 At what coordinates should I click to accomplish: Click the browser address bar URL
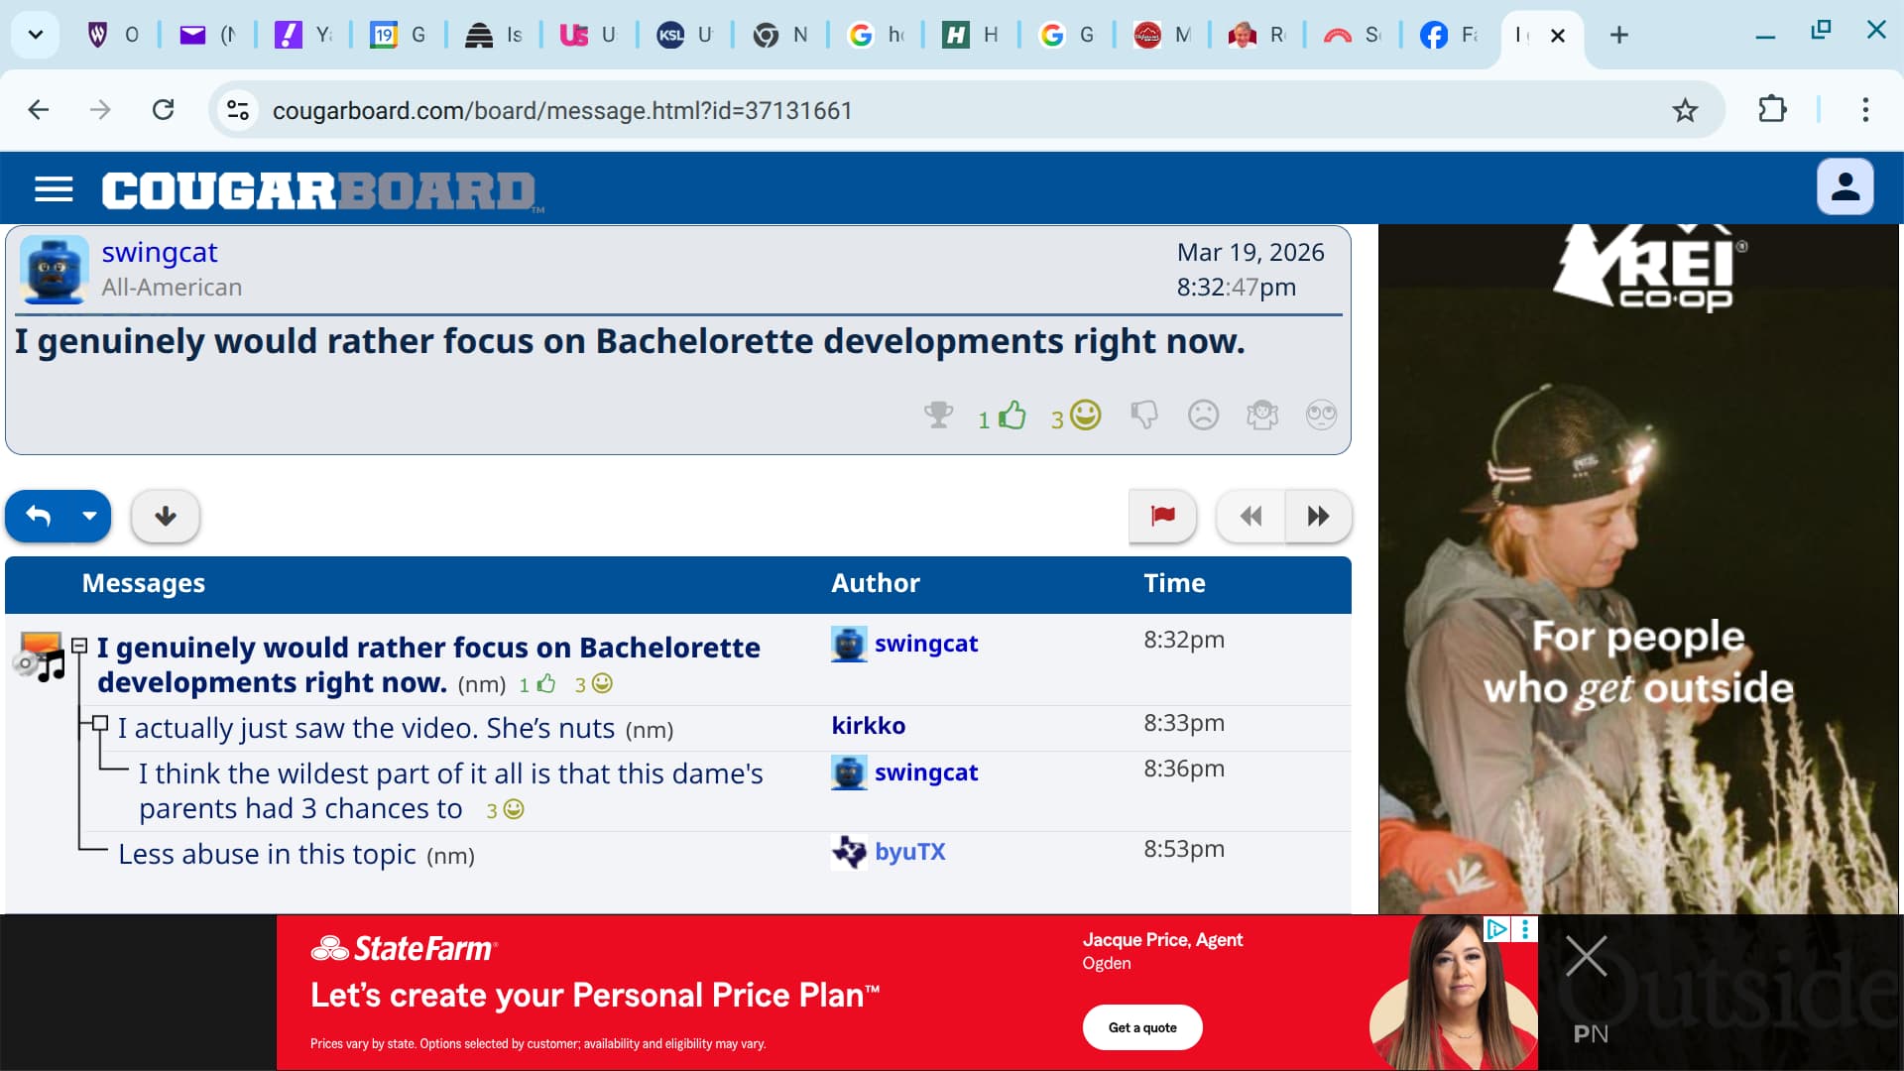pyautogui.click(x=562, y=110)
